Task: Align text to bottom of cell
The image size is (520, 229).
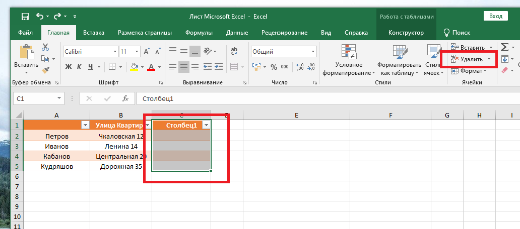Action: (x=195, y=52)
